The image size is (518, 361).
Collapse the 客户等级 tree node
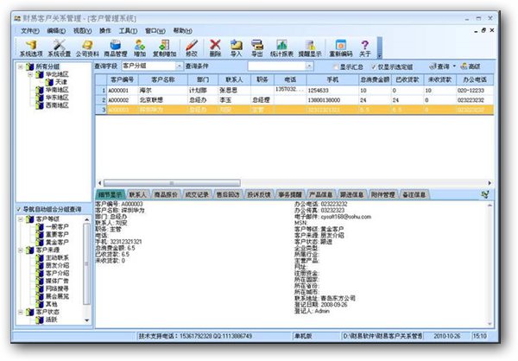[x=21, y=219]
